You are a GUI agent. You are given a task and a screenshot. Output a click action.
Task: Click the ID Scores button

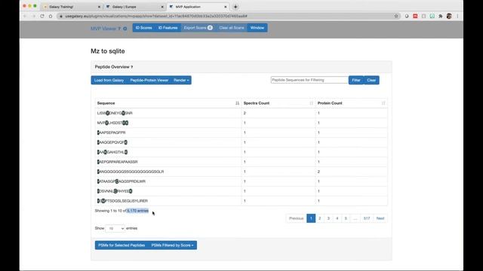(144, 28)
